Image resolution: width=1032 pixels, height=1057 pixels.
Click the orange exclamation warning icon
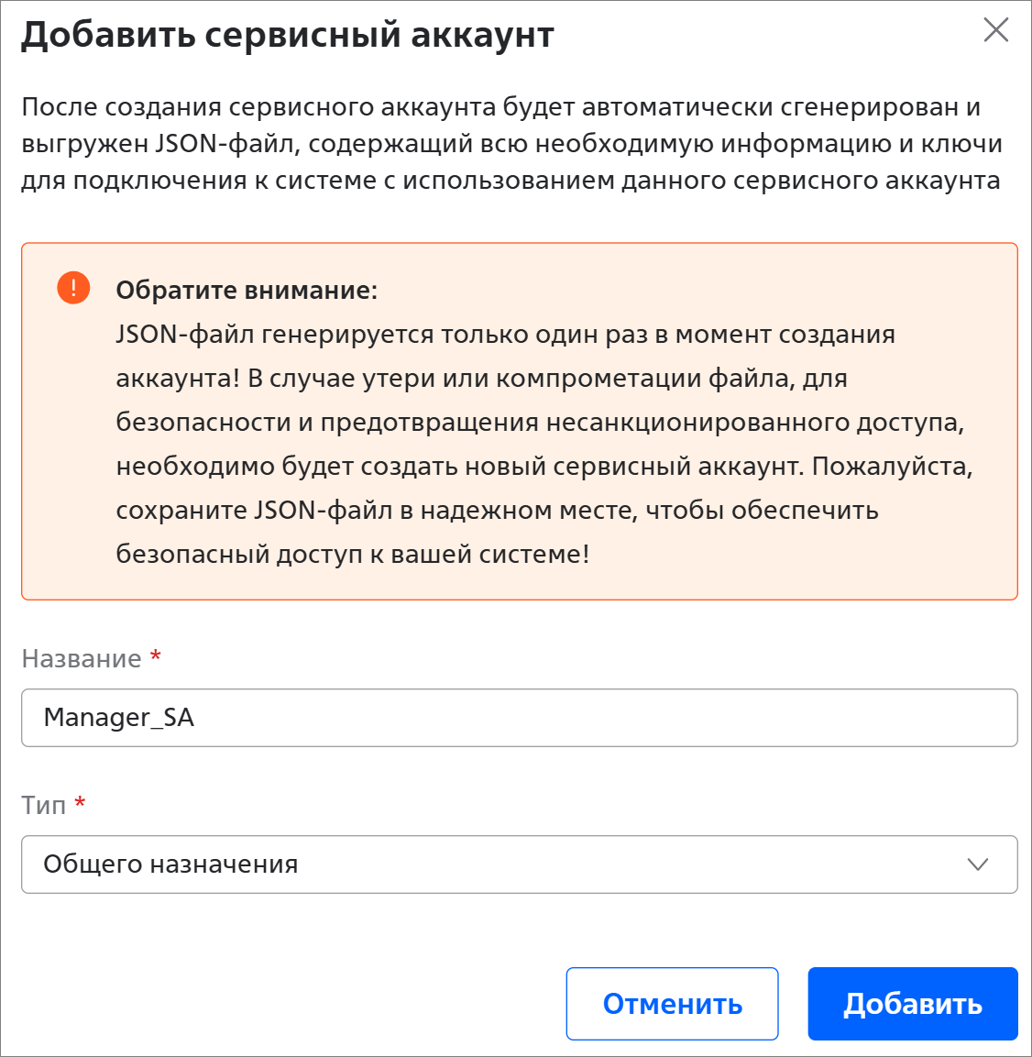(x=73, y=288)
